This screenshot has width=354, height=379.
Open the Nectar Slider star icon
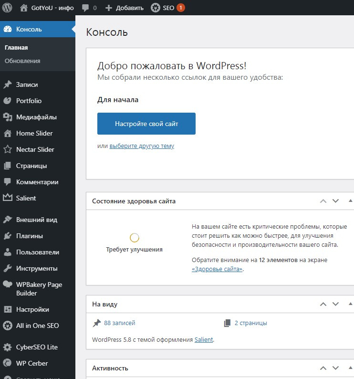(8, 149)
